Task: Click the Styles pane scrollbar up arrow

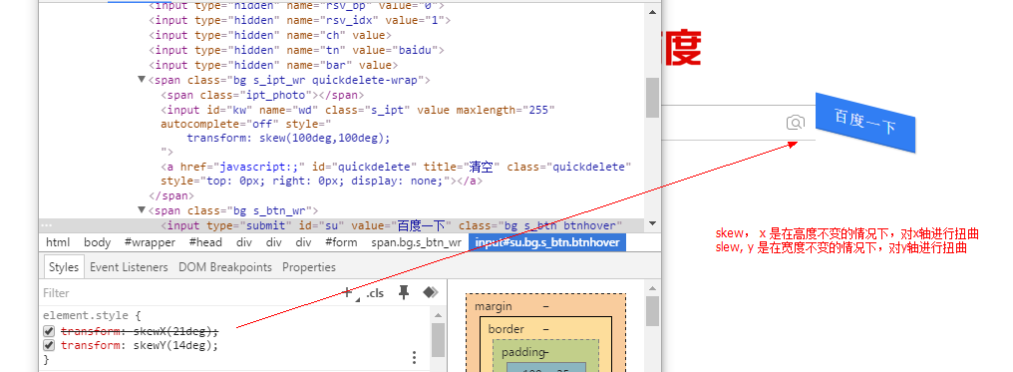Action: click(x=438, y=314)
